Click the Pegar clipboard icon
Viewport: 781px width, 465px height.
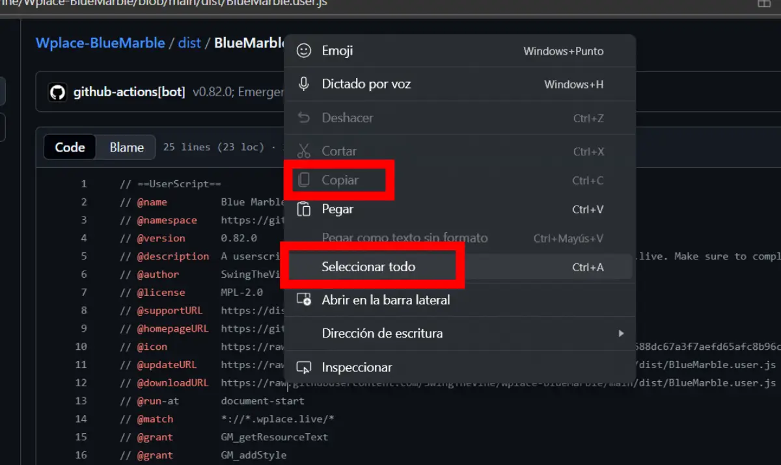click(x=304, y=209)
